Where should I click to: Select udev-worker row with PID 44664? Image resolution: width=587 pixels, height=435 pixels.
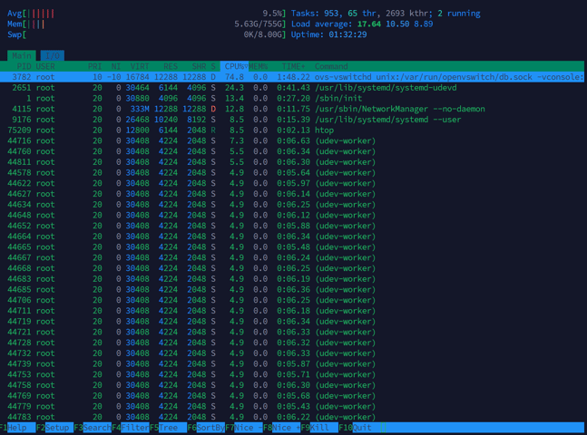coord(292,237)
